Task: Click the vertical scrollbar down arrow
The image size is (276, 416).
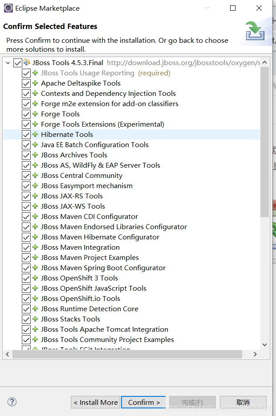Action: point(264,345)
